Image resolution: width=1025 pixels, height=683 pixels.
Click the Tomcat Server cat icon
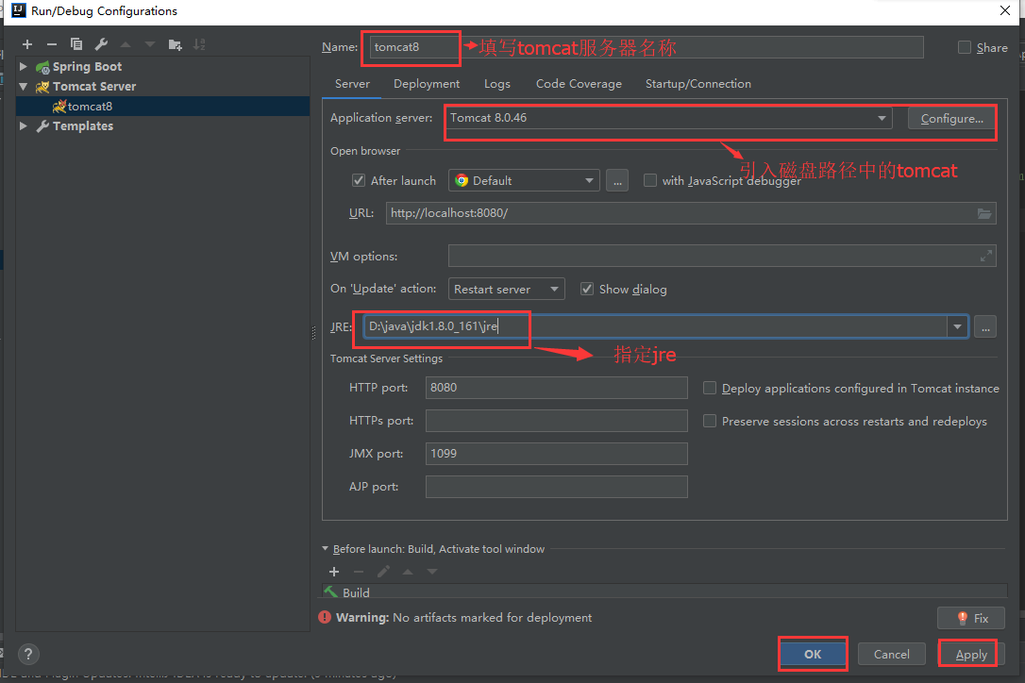42,87
